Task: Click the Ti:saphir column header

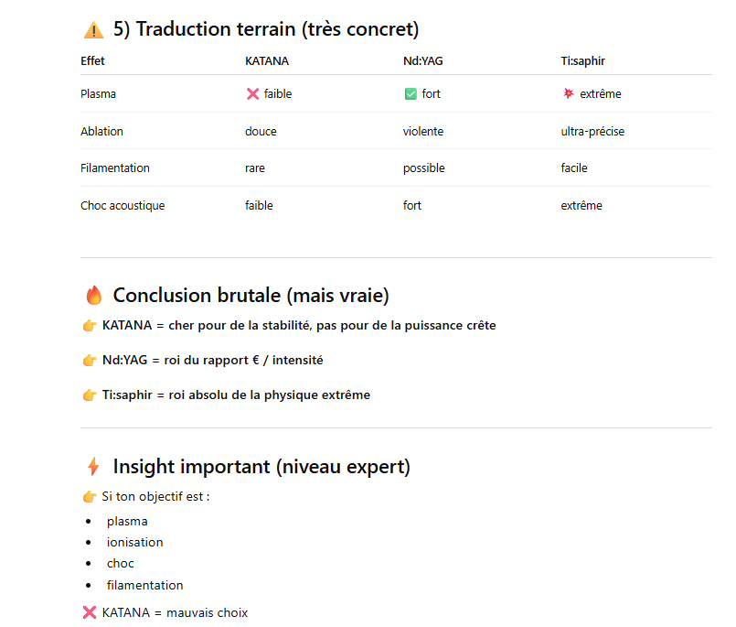Action: tap(582, 61)
